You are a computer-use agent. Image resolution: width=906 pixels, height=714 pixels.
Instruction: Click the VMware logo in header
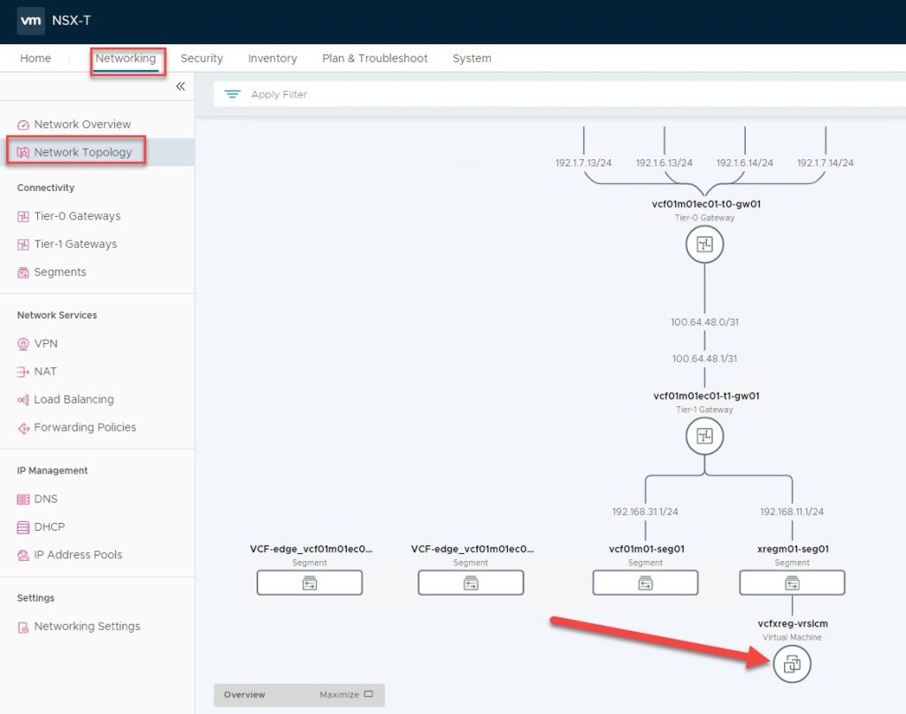[31, 20]
